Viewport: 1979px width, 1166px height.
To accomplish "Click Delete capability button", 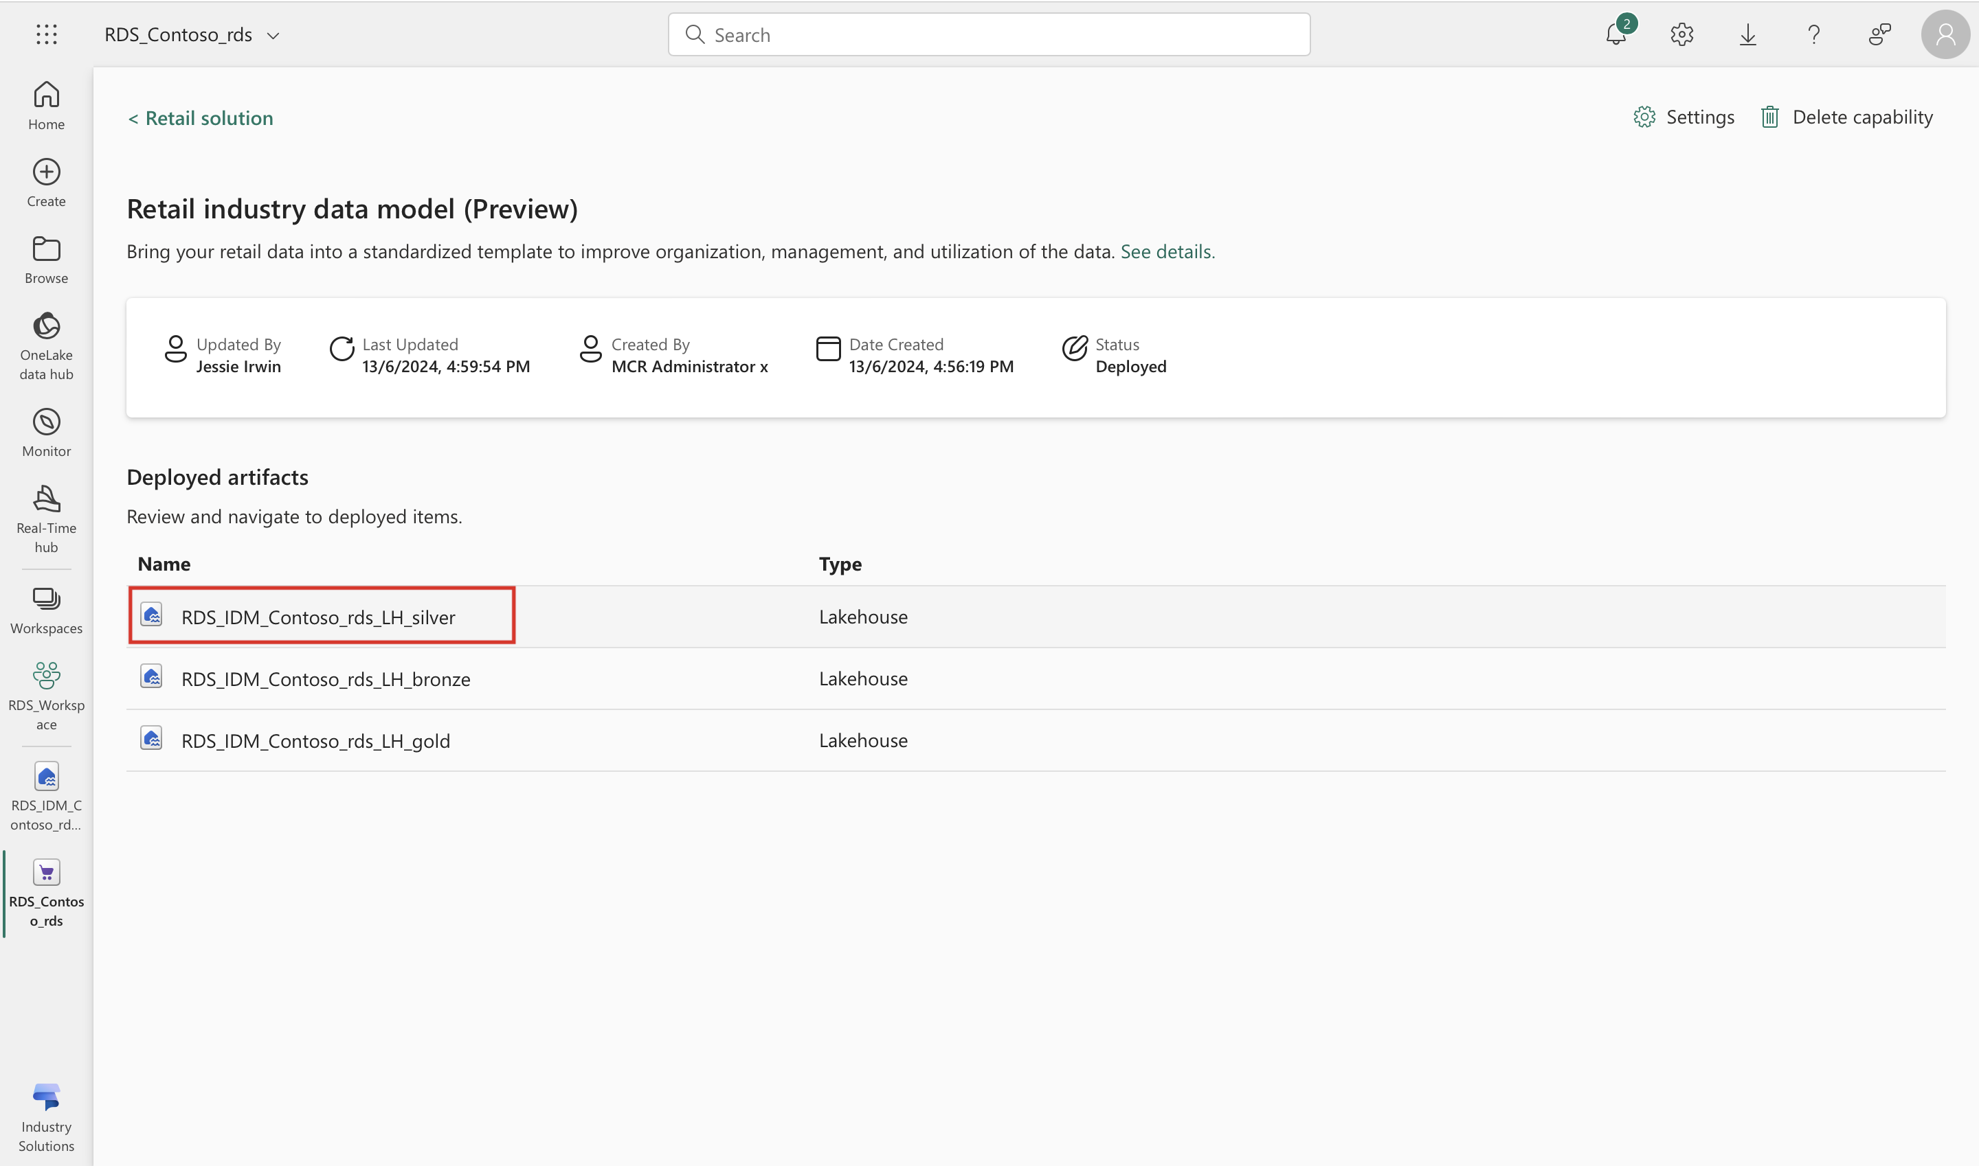I will [x=1846, y=117].
